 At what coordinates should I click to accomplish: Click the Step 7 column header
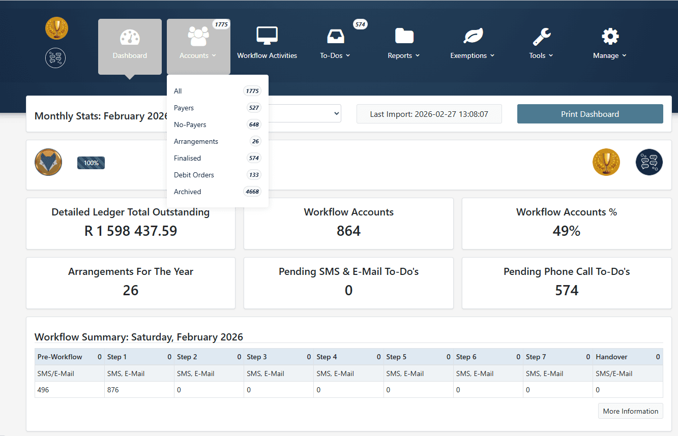tap(558, 357)
